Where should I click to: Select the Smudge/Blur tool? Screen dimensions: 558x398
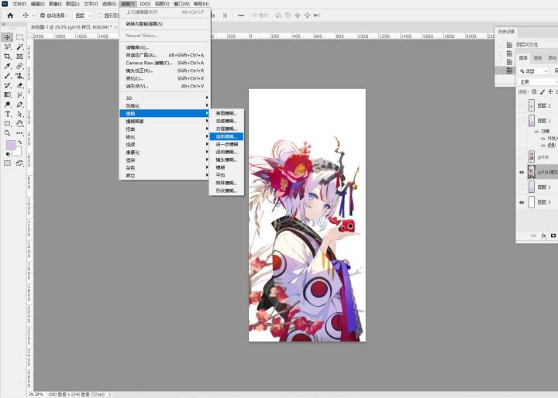(x=19, y=95)
